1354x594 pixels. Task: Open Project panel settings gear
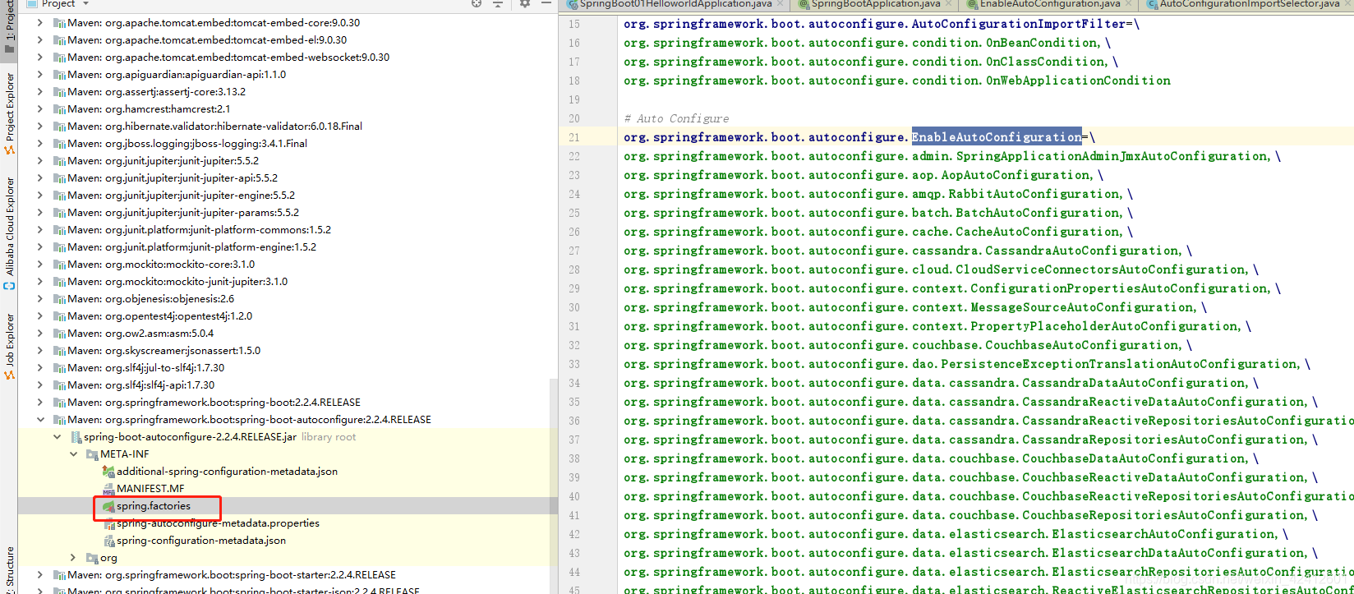coord(525,3)
